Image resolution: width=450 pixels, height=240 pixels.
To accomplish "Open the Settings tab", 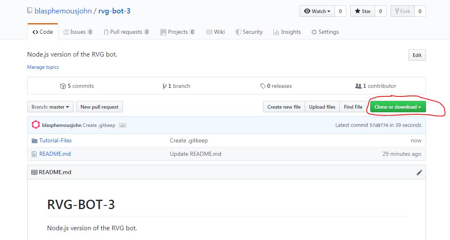I will 325,32.
